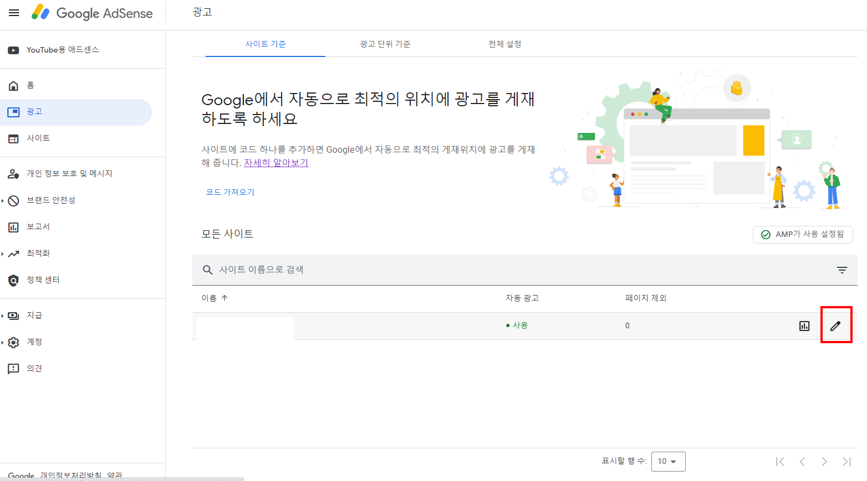Click the policy center shield icon
The image size is (867, 481).
tap(13, 280)
